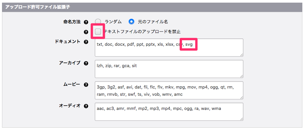Click the ムービー label
The image size is (305, 130).
click(72, 84)
